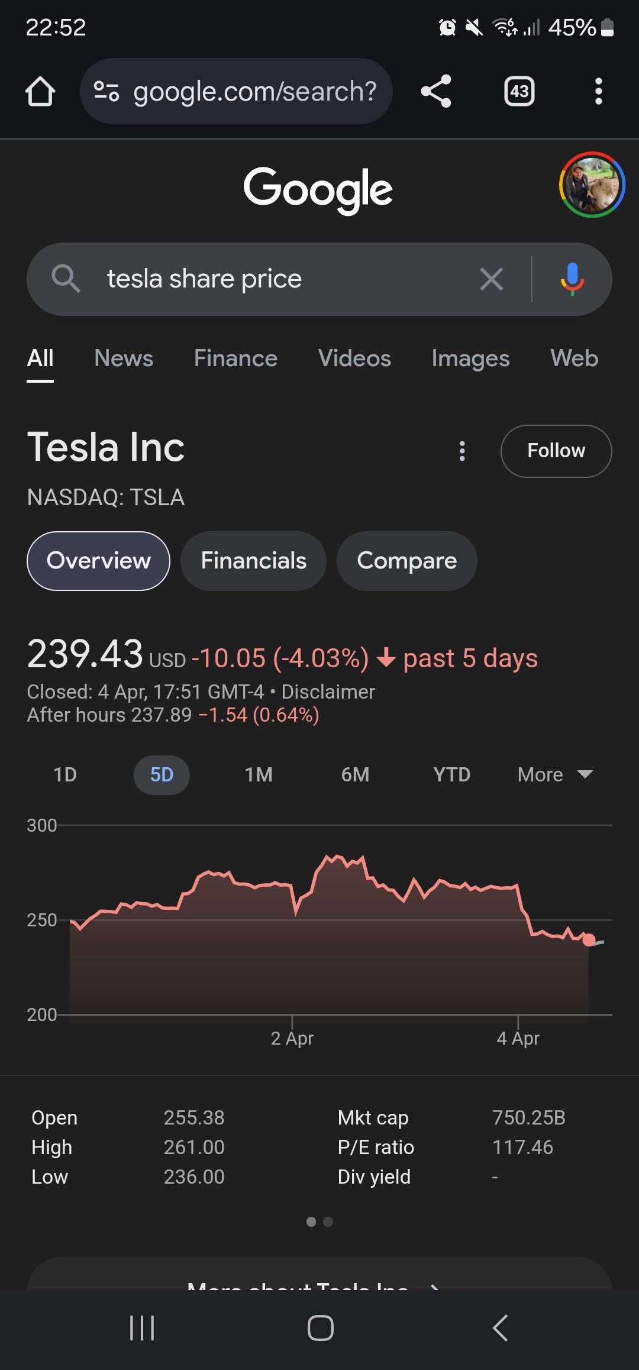
Task: Share the page using the share icon
Action: (436, 92)
